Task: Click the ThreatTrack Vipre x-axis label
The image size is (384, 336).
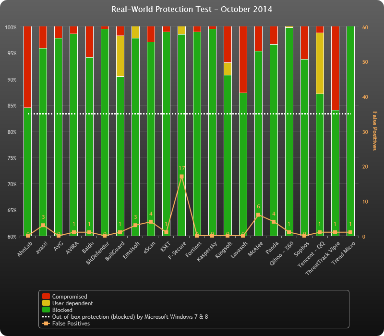Action: (323, 258)
